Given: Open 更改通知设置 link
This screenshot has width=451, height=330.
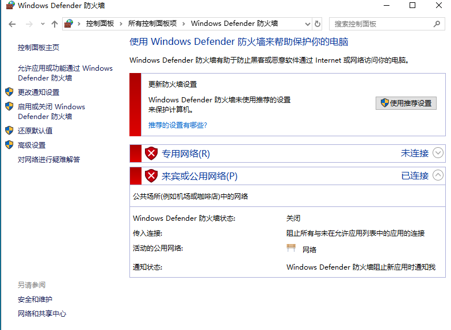Looking at the screenshot, I should coord(39,92).
